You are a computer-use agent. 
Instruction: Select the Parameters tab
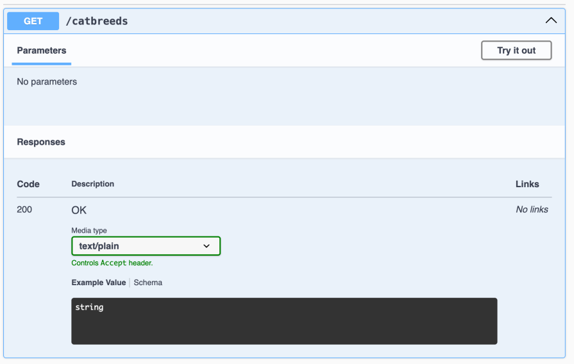coord(42,51)
